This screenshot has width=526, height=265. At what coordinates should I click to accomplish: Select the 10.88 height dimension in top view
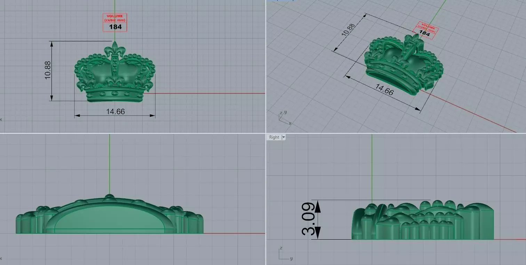click(x=48, y=71)
